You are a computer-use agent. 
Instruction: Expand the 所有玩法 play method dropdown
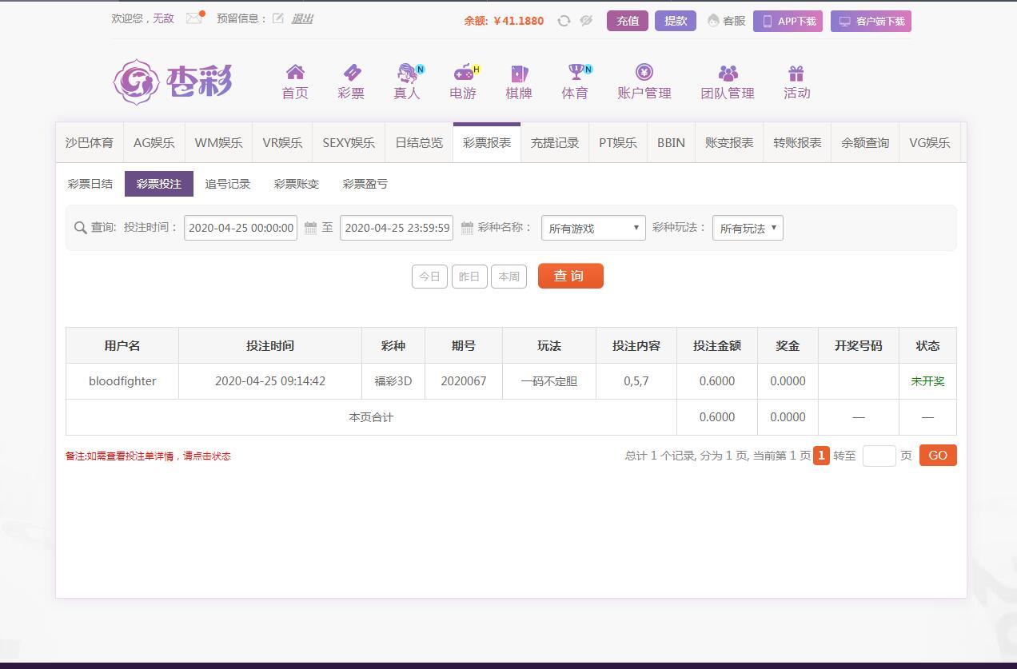coord(748,228)
